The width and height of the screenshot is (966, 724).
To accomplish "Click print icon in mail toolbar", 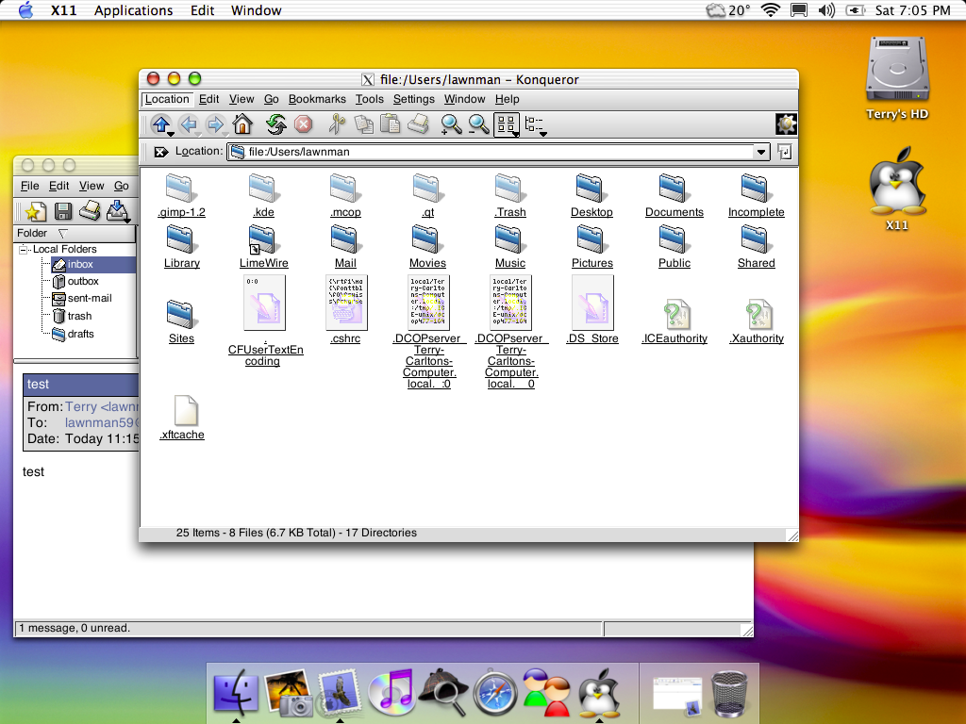I will click(90, 210).
